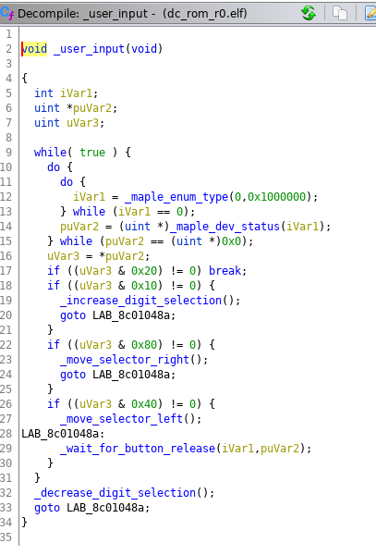This screenshot has height=555, width=376.
Task: Click the copy to clipboard icon
Action: (340, 14)
